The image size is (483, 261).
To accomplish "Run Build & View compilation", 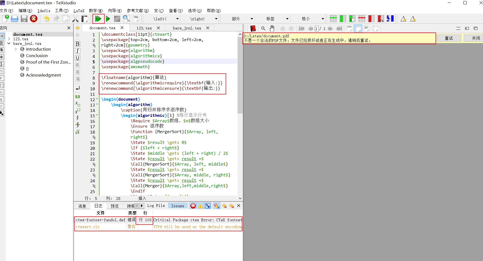I will (98, 19).
